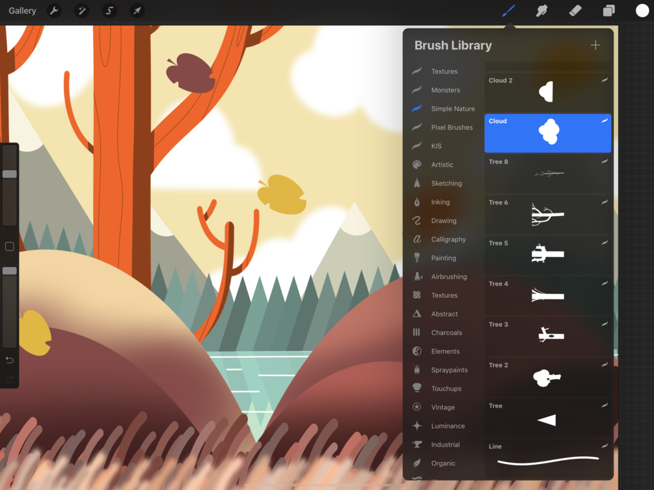This screenshot has height=490, width=654.
Task: Open the Artistic brush set
Action: point(443,165)
